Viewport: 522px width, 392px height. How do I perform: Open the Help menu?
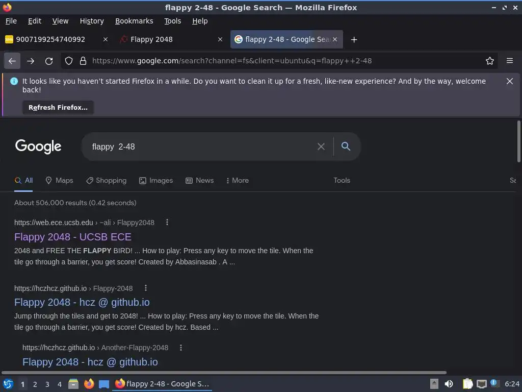[200, 21]
